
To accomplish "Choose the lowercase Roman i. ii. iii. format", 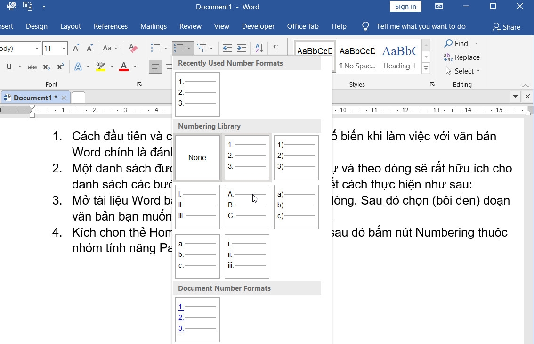I will click(x=247, y=256).
